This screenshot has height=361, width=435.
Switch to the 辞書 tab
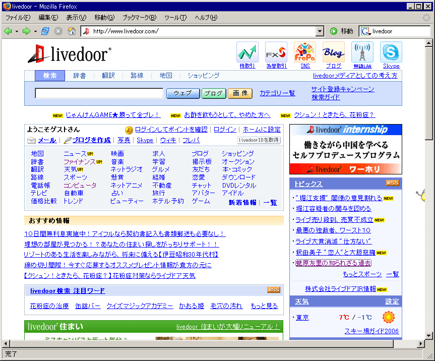80,76
